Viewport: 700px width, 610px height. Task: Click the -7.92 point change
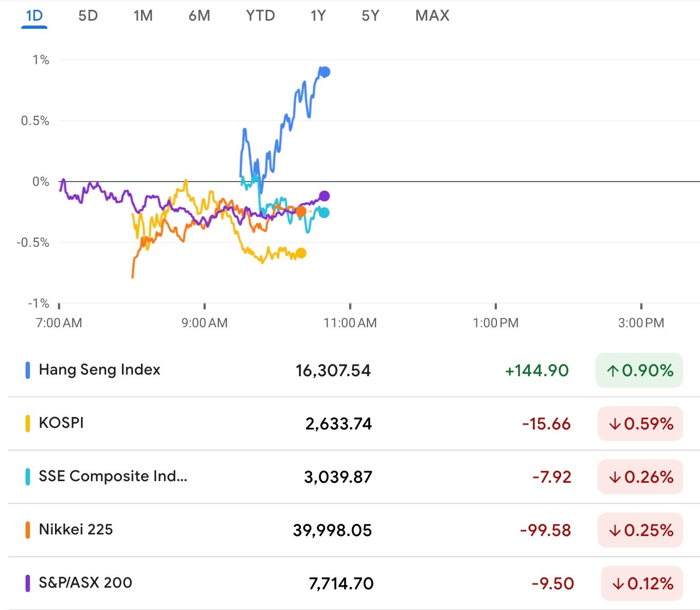point(552,477)
